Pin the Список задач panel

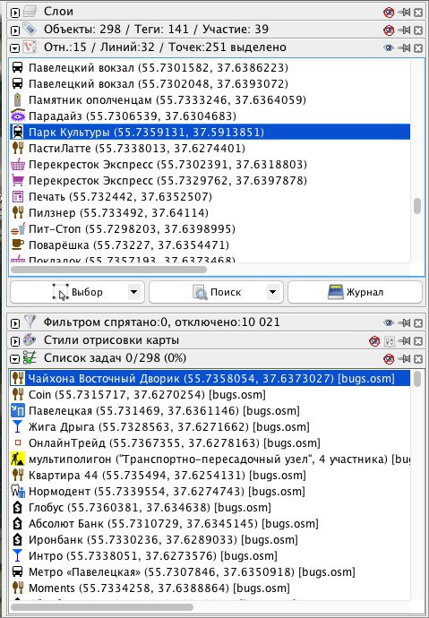click(404, 358)
